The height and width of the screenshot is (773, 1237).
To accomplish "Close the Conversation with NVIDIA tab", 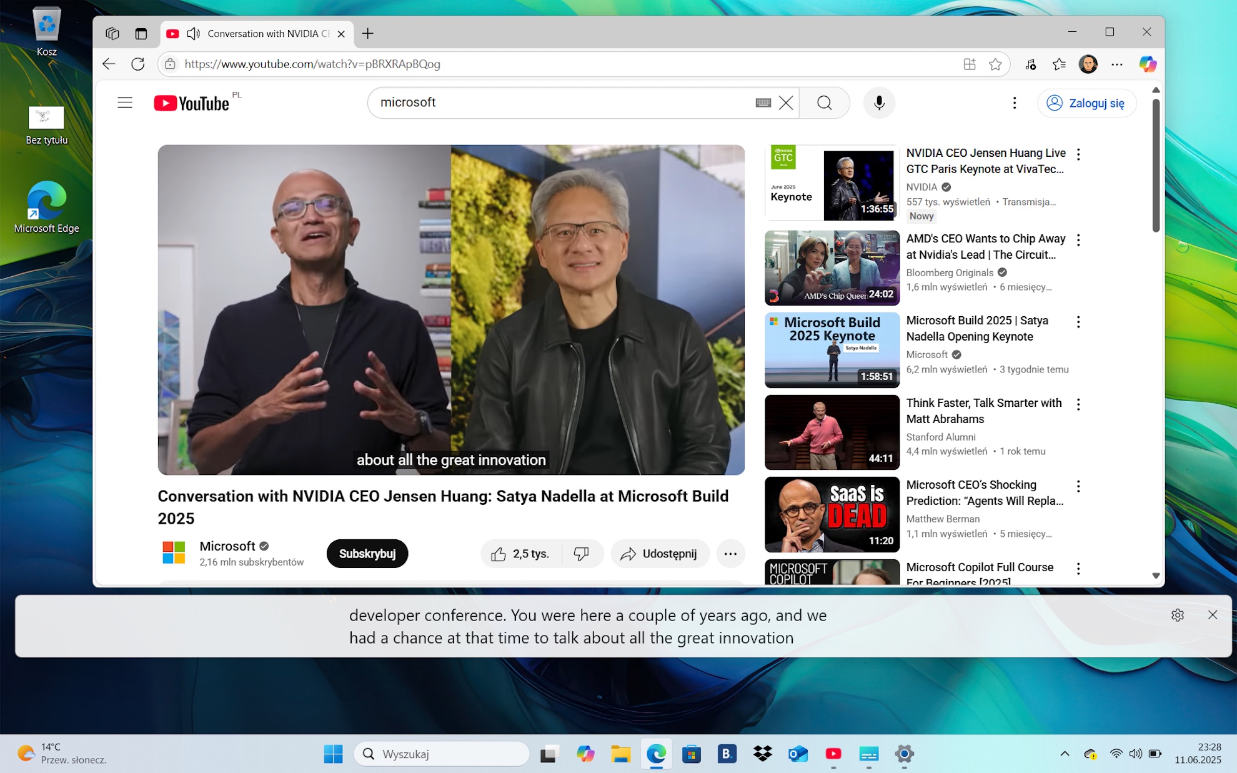I will click(x=341, y=34).
